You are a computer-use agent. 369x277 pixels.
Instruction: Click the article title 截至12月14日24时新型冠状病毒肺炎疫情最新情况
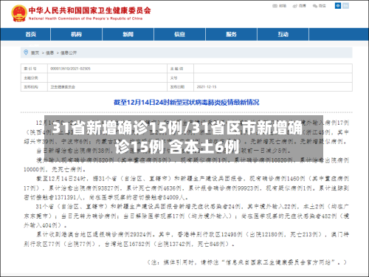pyautogui.click(x=186, y=102)
